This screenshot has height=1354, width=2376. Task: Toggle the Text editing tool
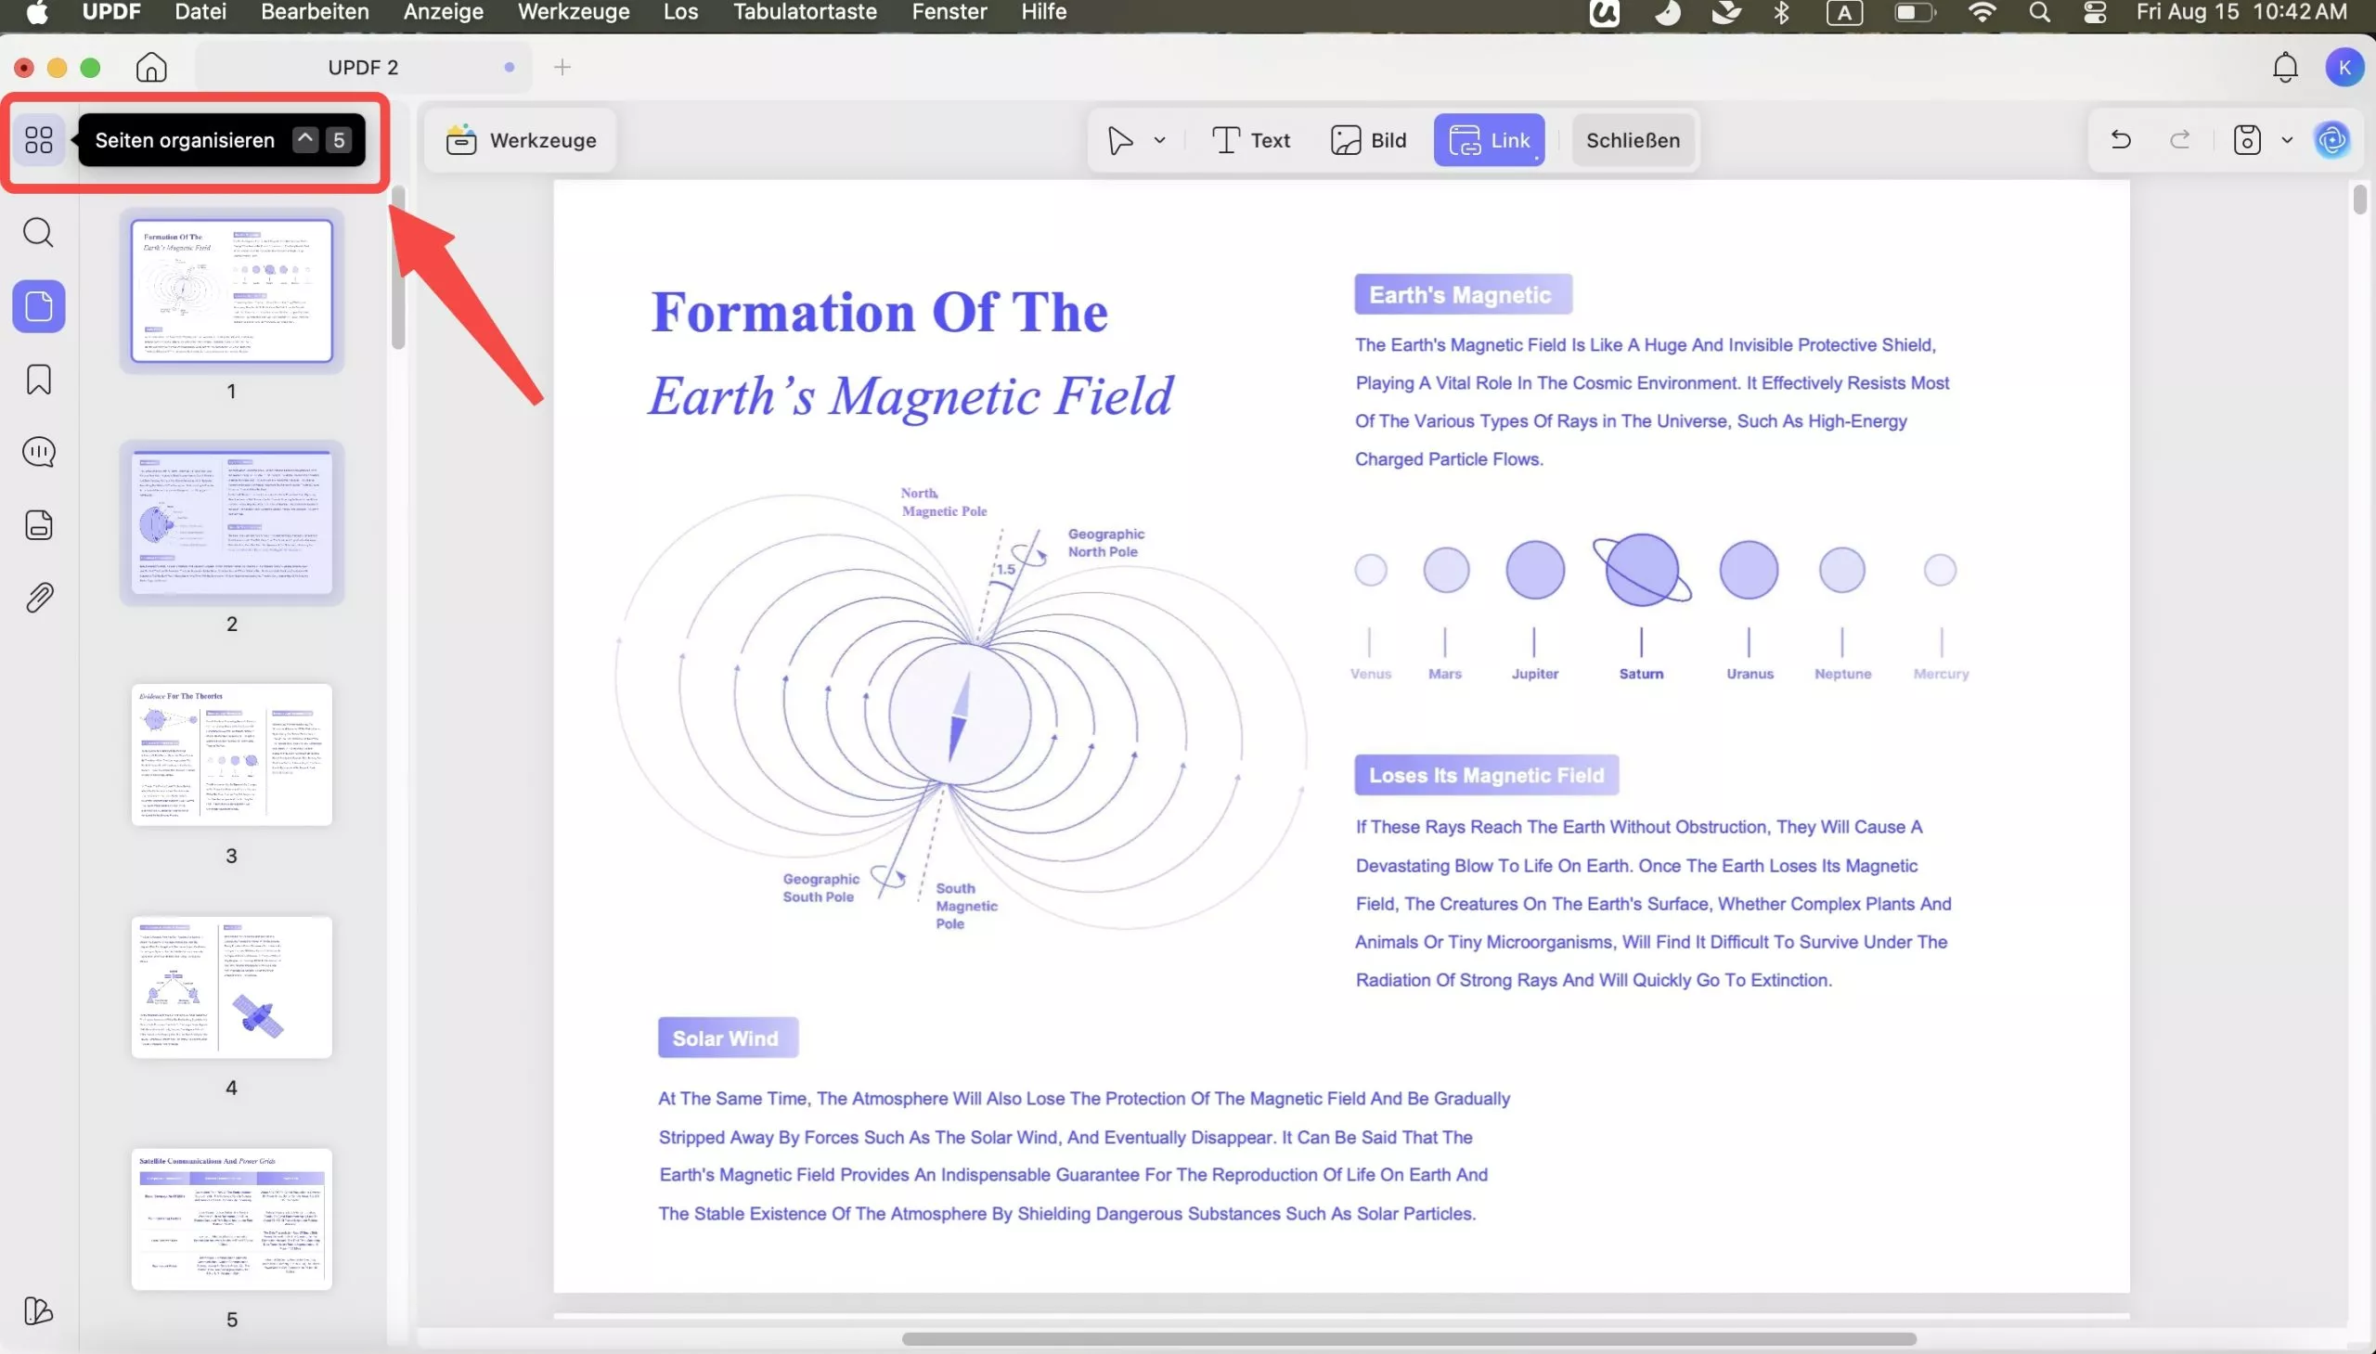1251,139
